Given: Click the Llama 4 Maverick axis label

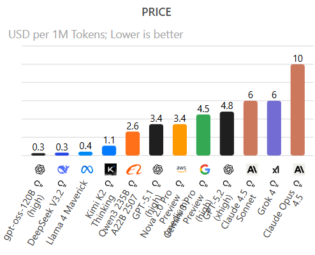Looking at the screenshot, I should (67, 213).
